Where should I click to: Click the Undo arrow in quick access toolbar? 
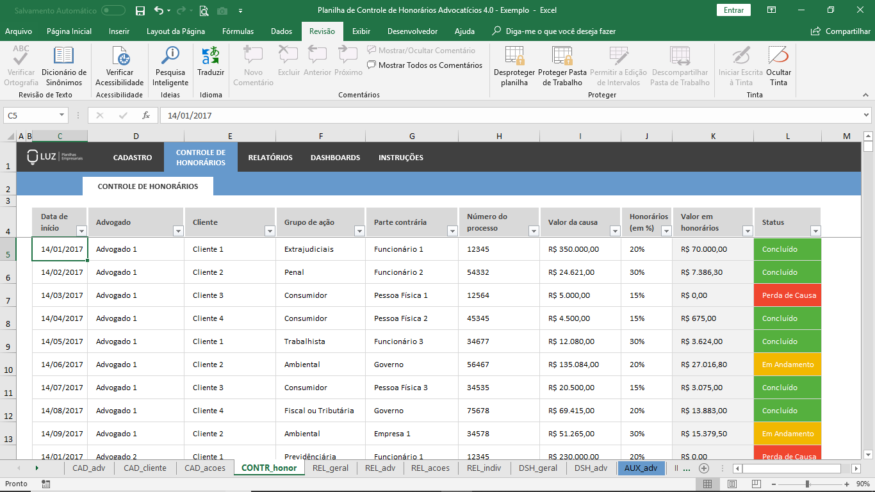159,10
